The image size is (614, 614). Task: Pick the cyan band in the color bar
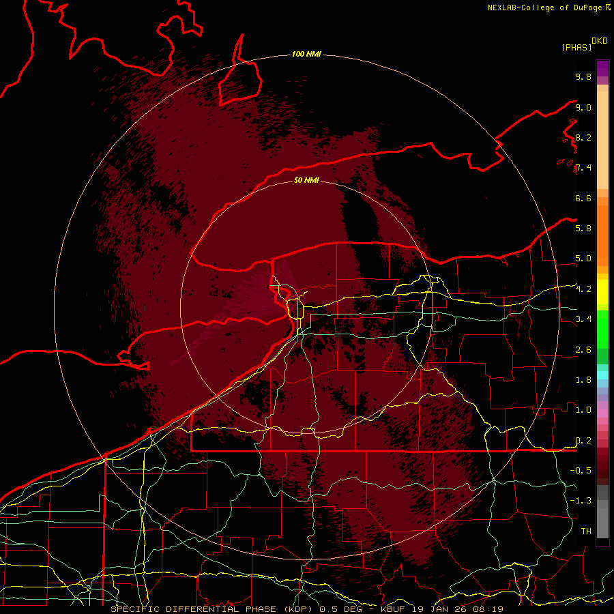pos(602,375)
